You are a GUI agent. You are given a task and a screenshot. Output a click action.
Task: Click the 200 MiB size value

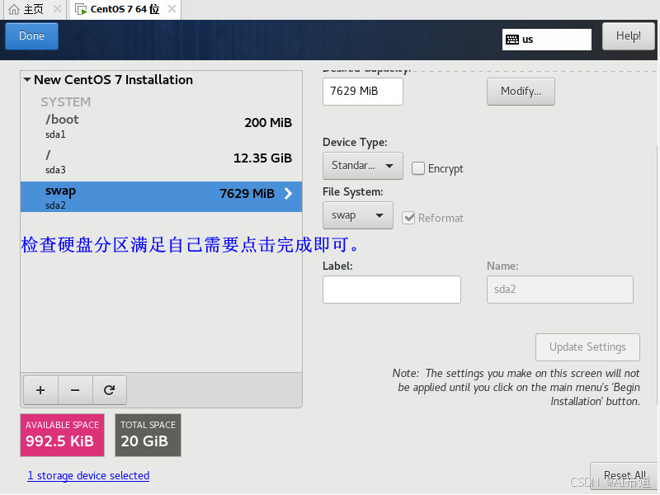point(268,123)
